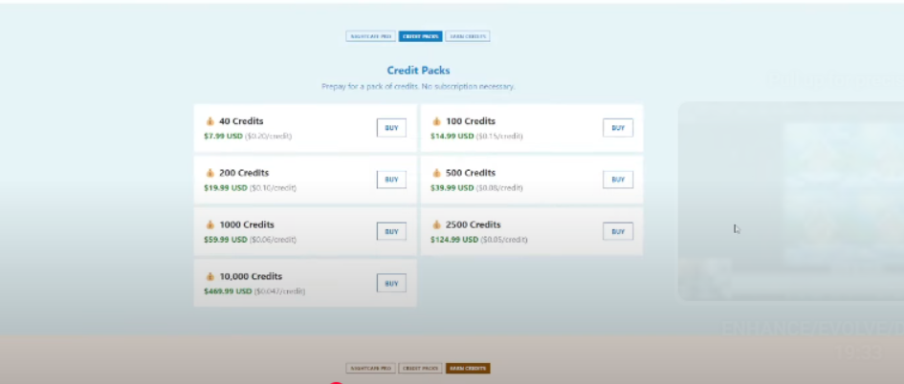
Task: Click the $39.99 USD price
Action: [x=452, y=188]
